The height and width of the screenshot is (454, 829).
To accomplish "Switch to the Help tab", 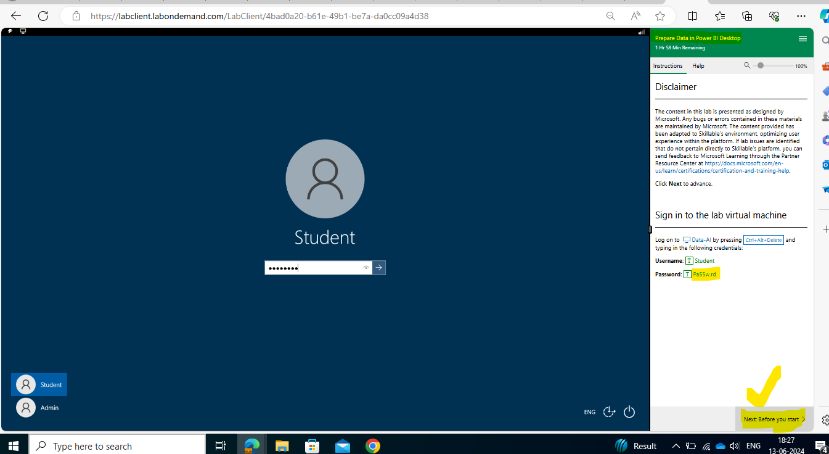I will point(698,66).
